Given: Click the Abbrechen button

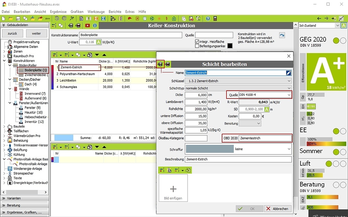Looking at the screenshot, I should [x=277, y=209].
